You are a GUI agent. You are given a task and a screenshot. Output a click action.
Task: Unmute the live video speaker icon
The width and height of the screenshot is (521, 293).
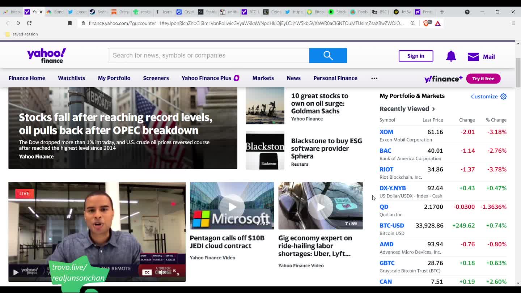[x=162, y=272]
